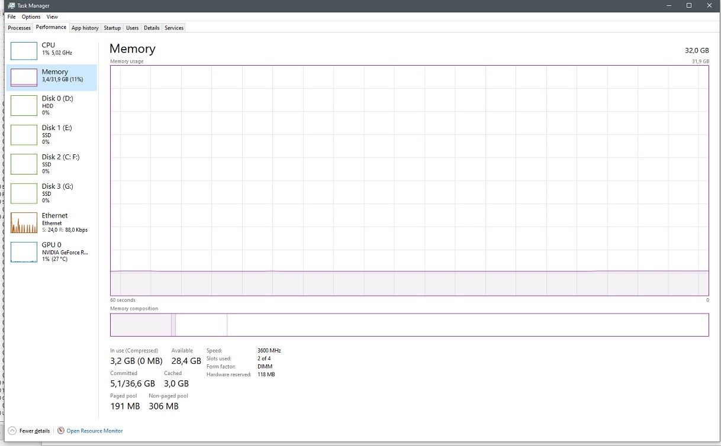Switch to the App history tab

click(85, 28)
